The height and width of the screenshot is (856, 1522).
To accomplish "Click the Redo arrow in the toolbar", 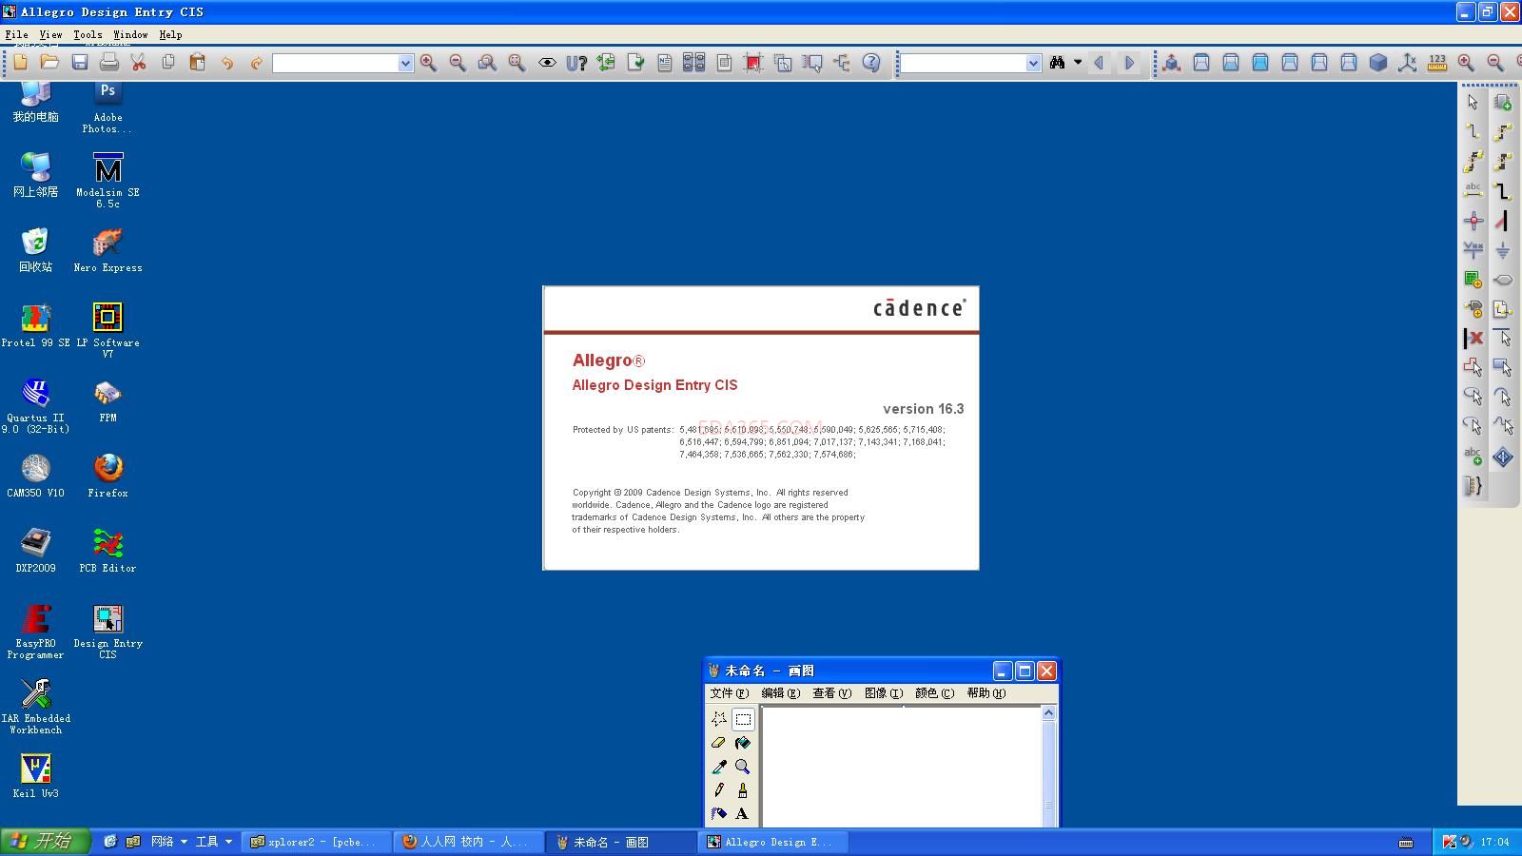I will point(257,63).
